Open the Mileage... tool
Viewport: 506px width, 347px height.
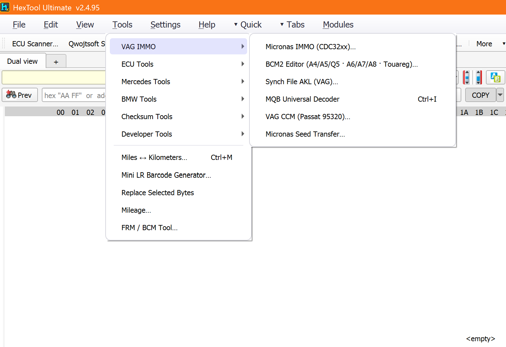tap(178, 210)
